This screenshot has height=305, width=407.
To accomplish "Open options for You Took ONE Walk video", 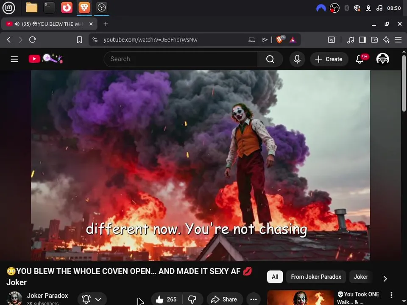I will click(x=391, y=295).
